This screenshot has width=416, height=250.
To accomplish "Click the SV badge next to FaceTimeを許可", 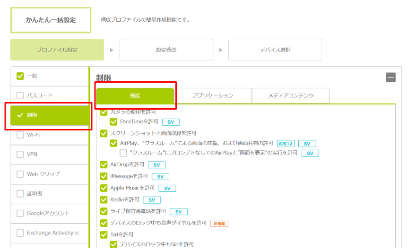I will (x=171, y=122).
